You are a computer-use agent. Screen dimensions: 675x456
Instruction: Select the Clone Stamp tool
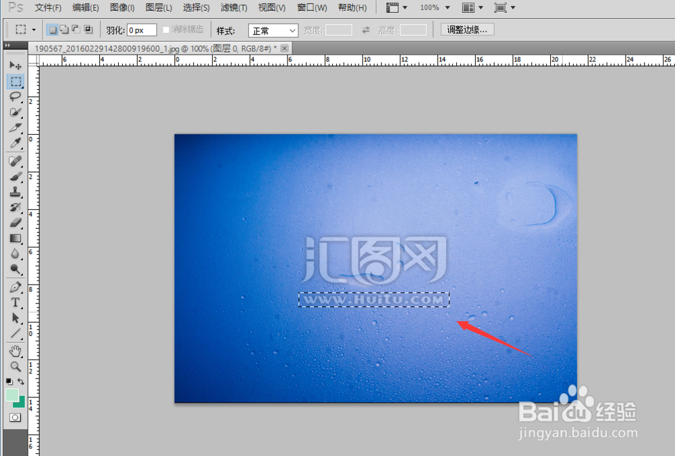pyautogui.click(x=16, y=192)
